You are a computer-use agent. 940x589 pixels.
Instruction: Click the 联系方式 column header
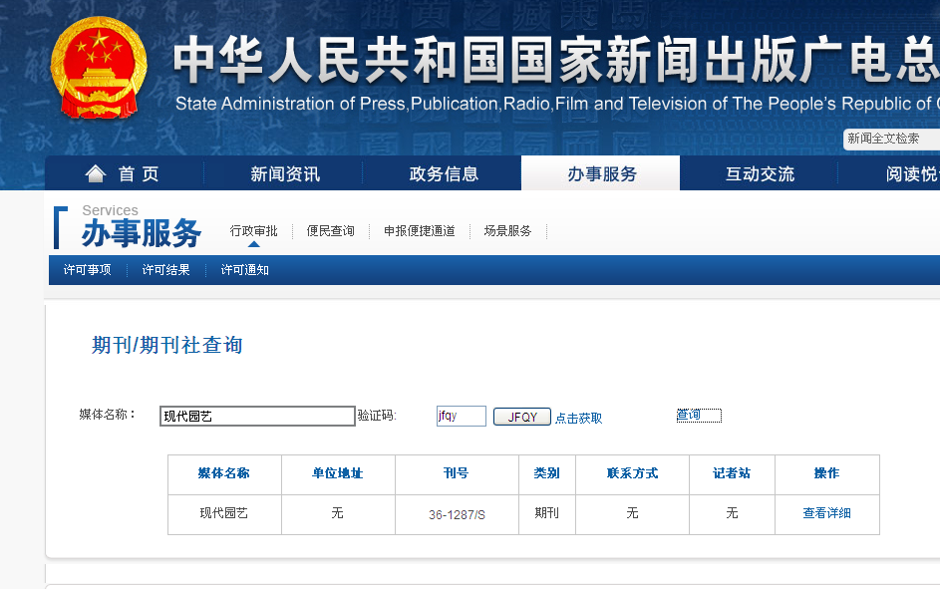point(632,473)
